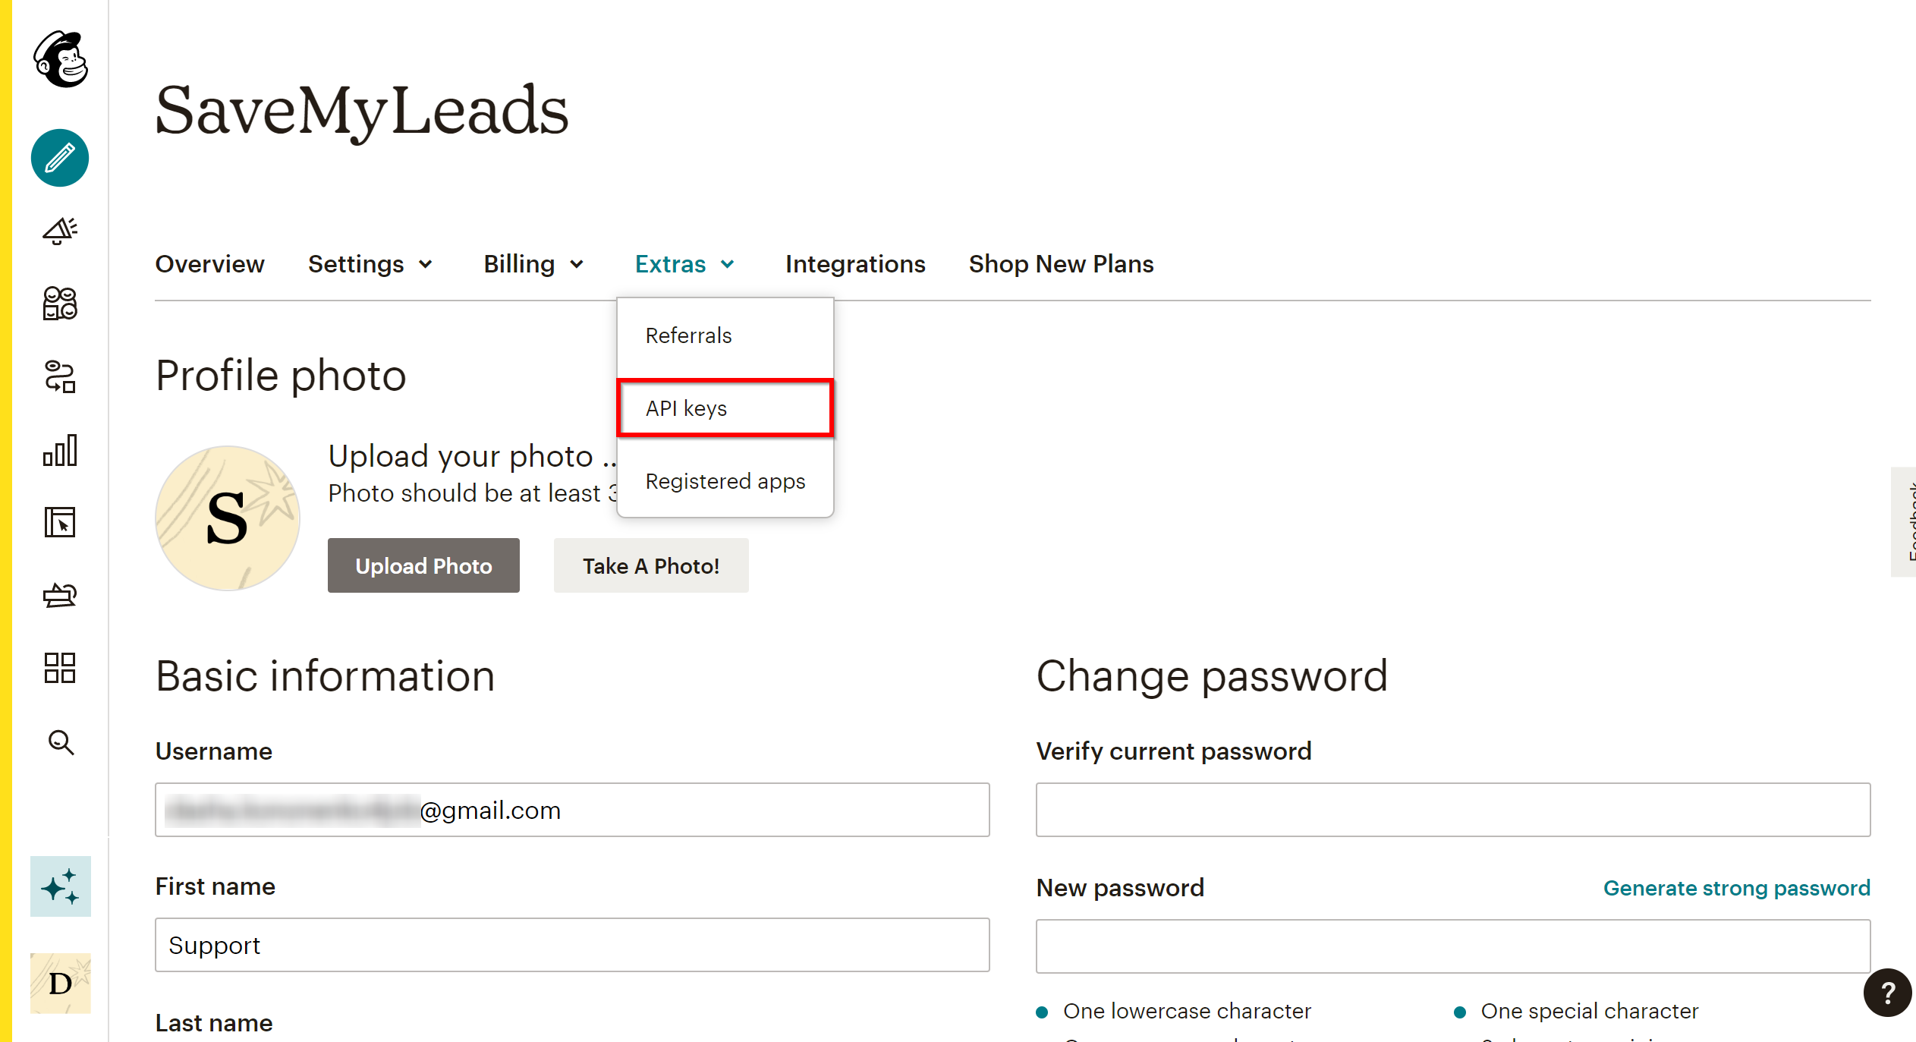The height and width of the screenshot is (1042, 1916).
Task: Open the Integrations tab
Action: (855, 264)
